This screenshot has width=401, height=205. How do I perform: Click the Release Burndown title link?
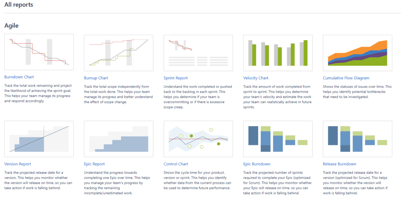(340, 164)
